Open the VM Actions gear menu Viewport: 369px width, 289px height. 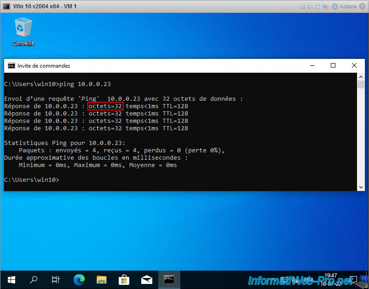[x=344, y=6]
